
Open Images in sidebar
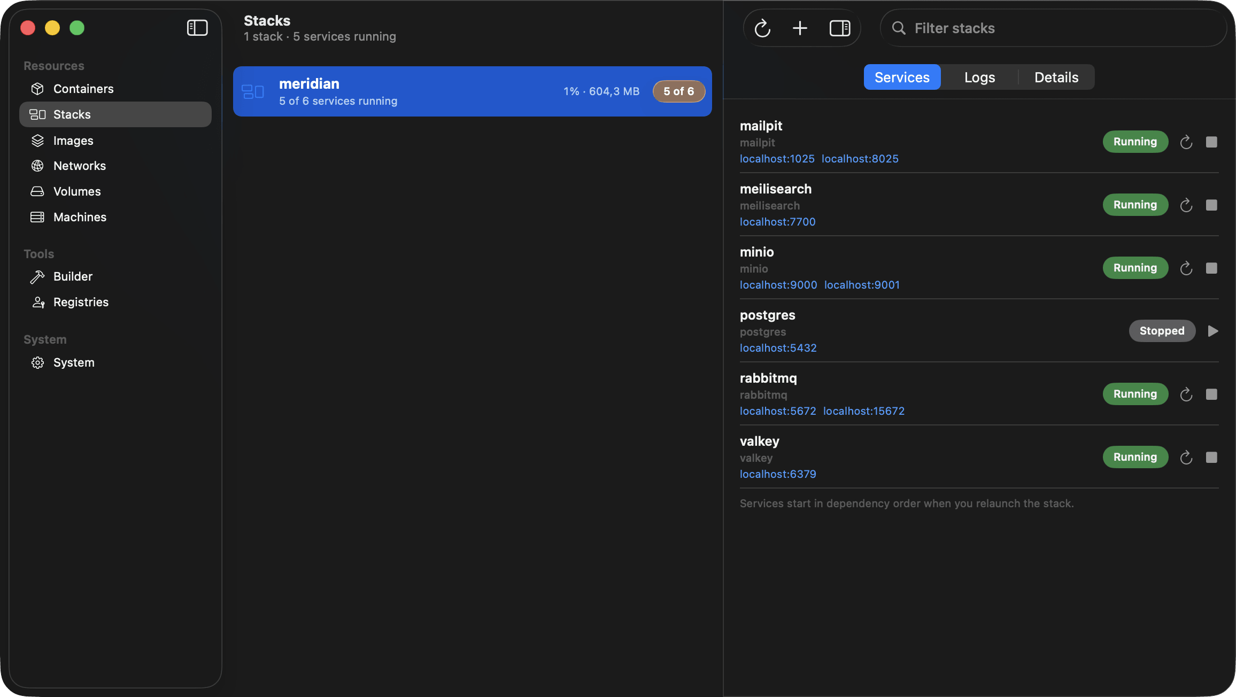tap(115, 141)
